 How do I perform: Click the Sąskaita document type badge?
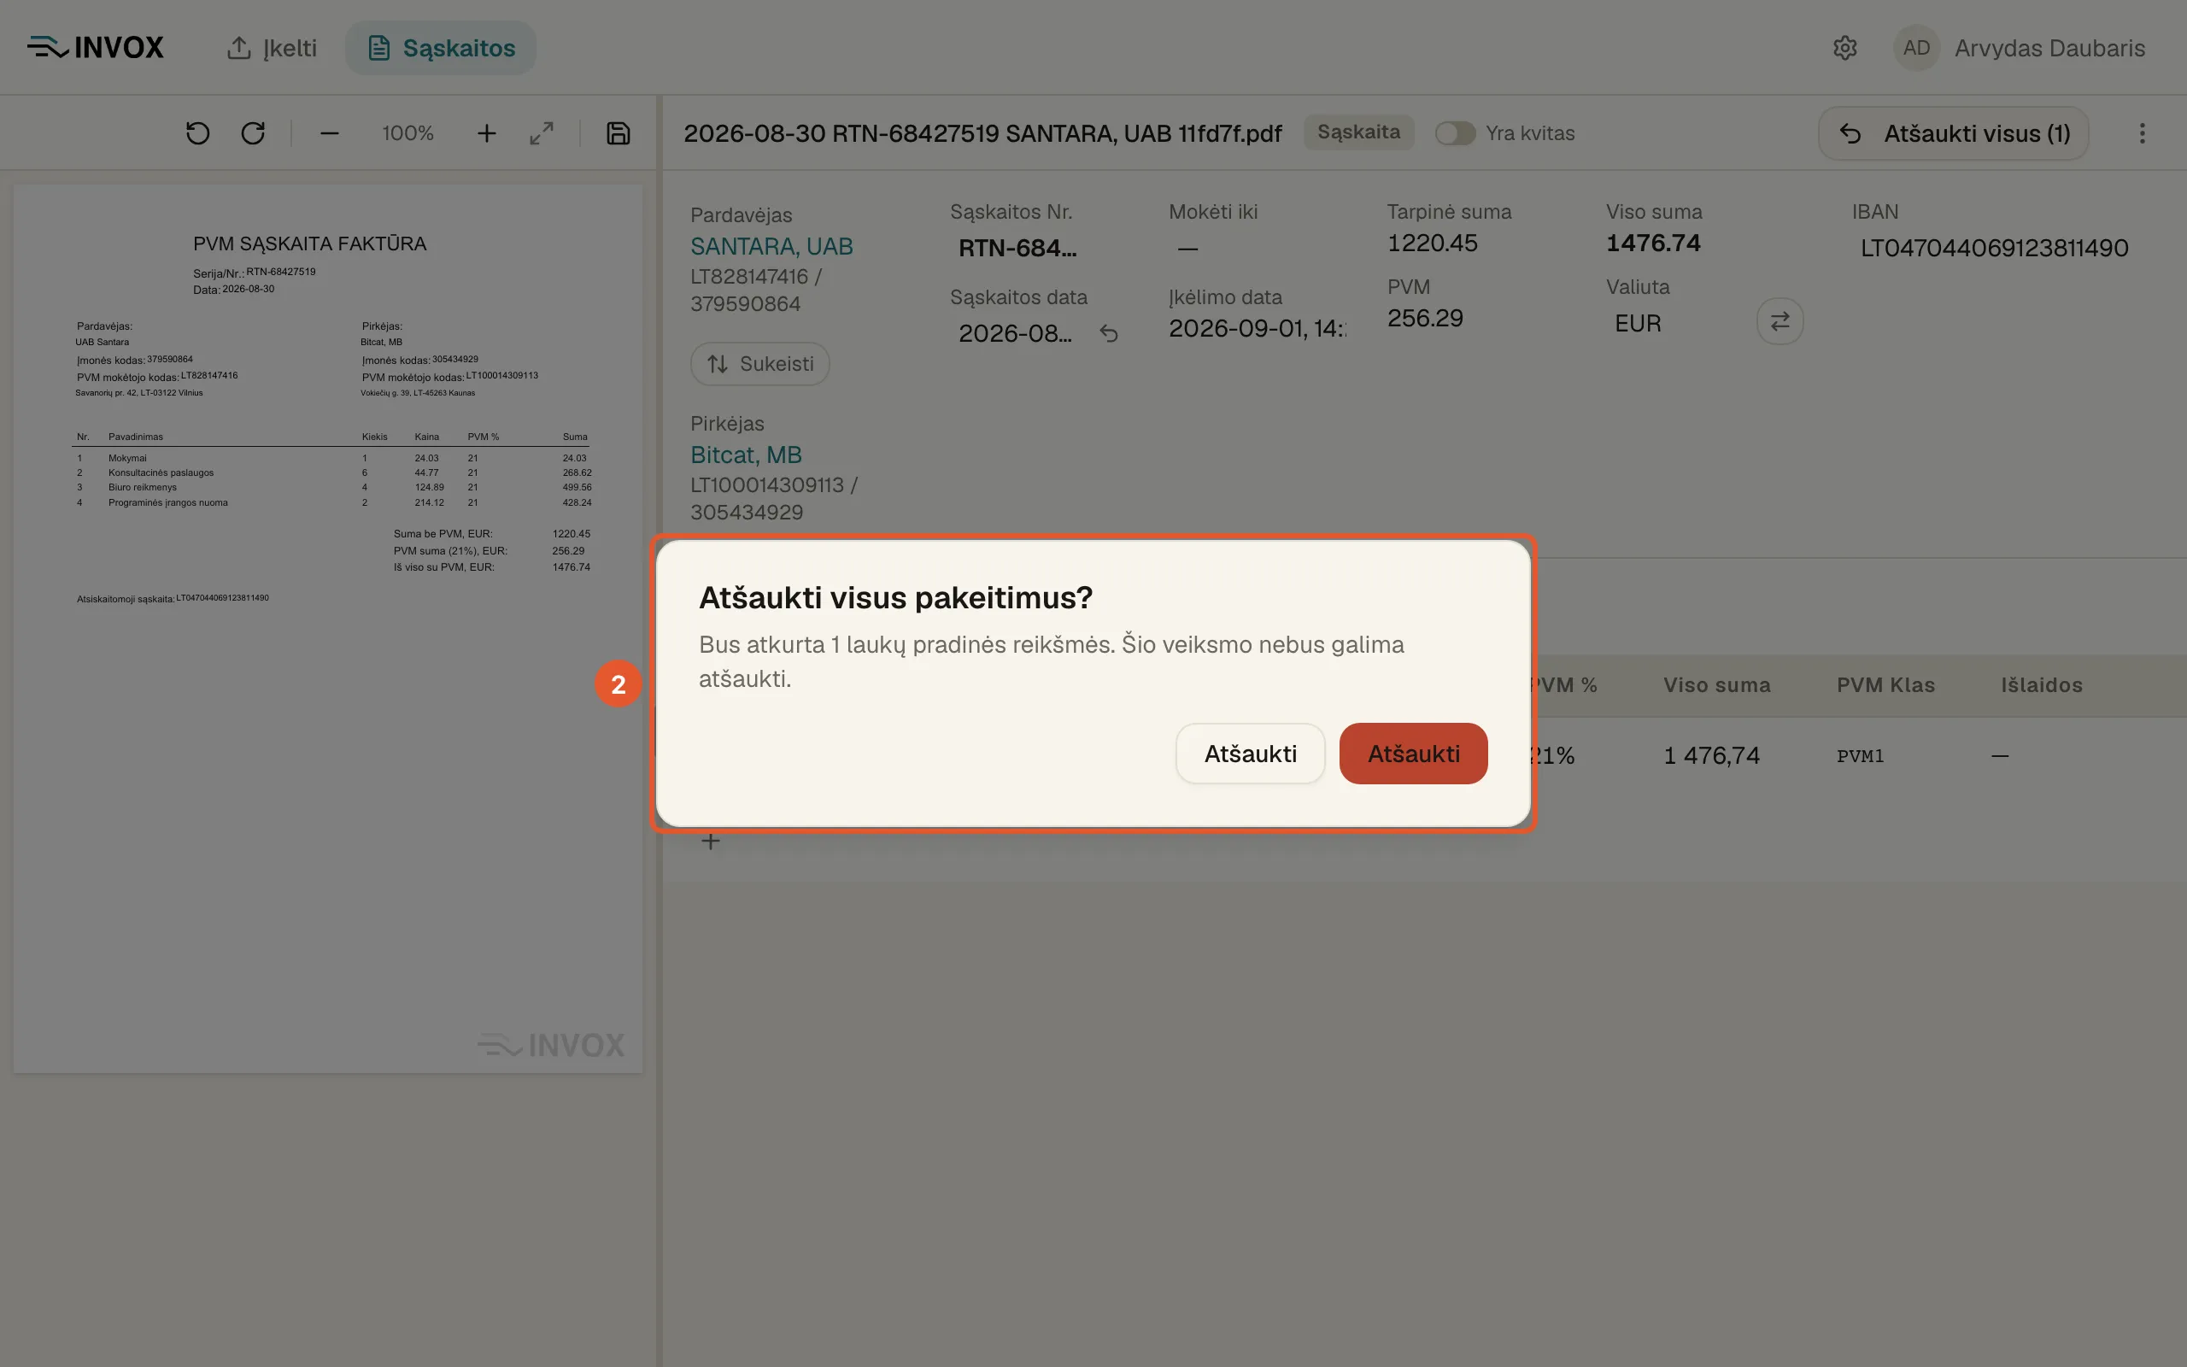click(1358, 132)
